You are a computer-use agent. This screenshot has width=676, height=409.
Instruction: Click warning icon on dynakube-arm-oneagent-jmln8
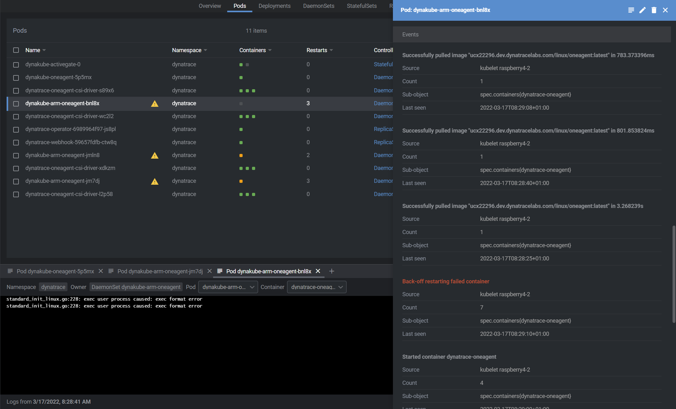click(155, 155)
